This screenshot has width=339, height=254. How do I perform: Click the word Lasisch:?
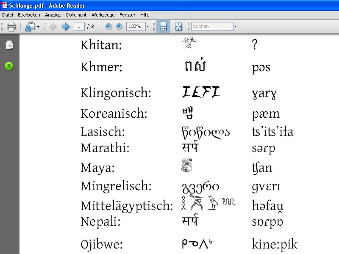tap(103, 132)
